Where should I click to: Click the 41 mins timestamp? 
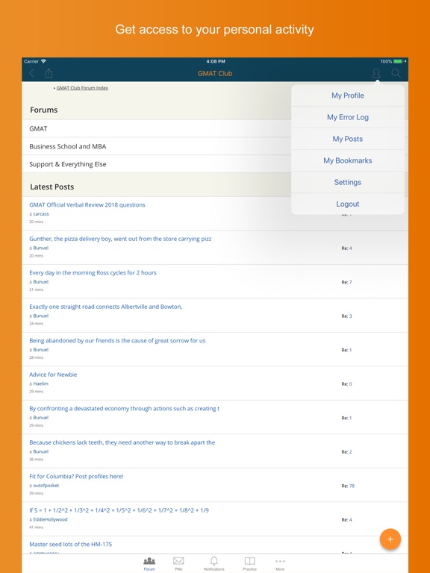[36, 527]
